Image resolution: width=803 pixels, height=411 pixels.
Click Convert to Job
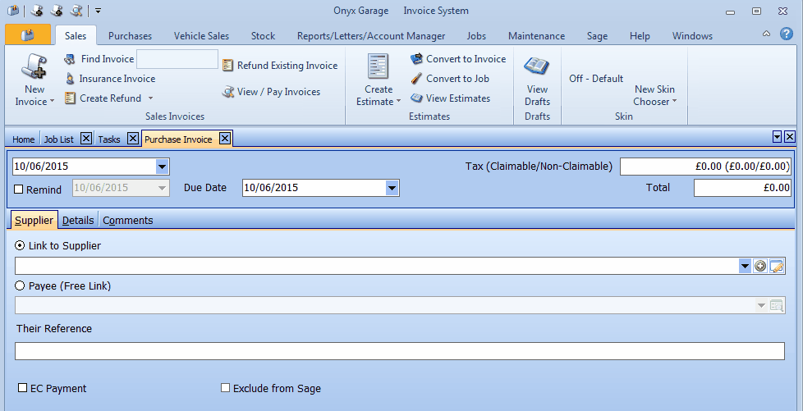450,79
